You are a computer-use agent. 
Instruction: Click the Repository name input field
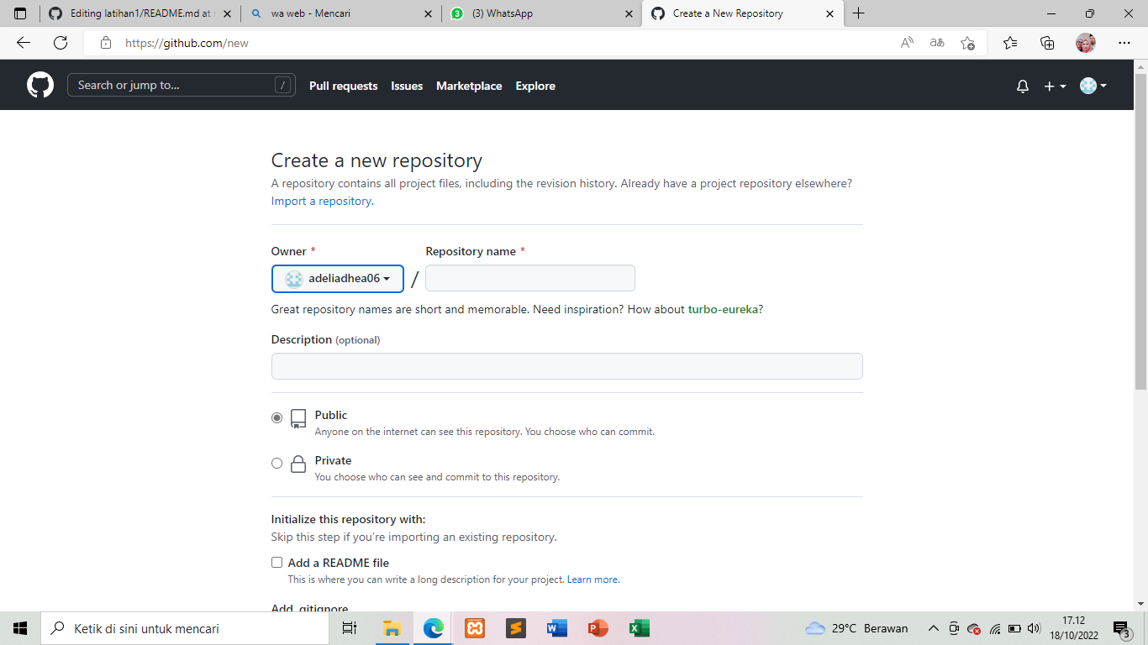[529, 278]
